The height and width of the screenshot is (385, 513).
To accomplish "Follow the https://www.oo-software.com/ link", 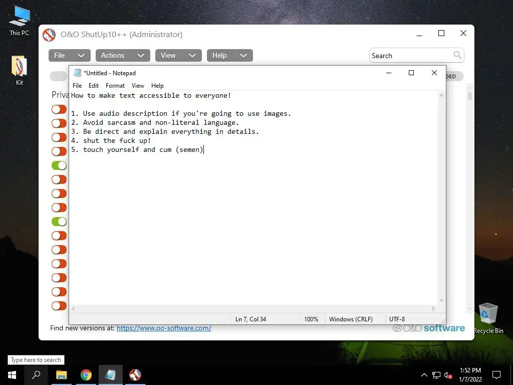I will (164, 328).
